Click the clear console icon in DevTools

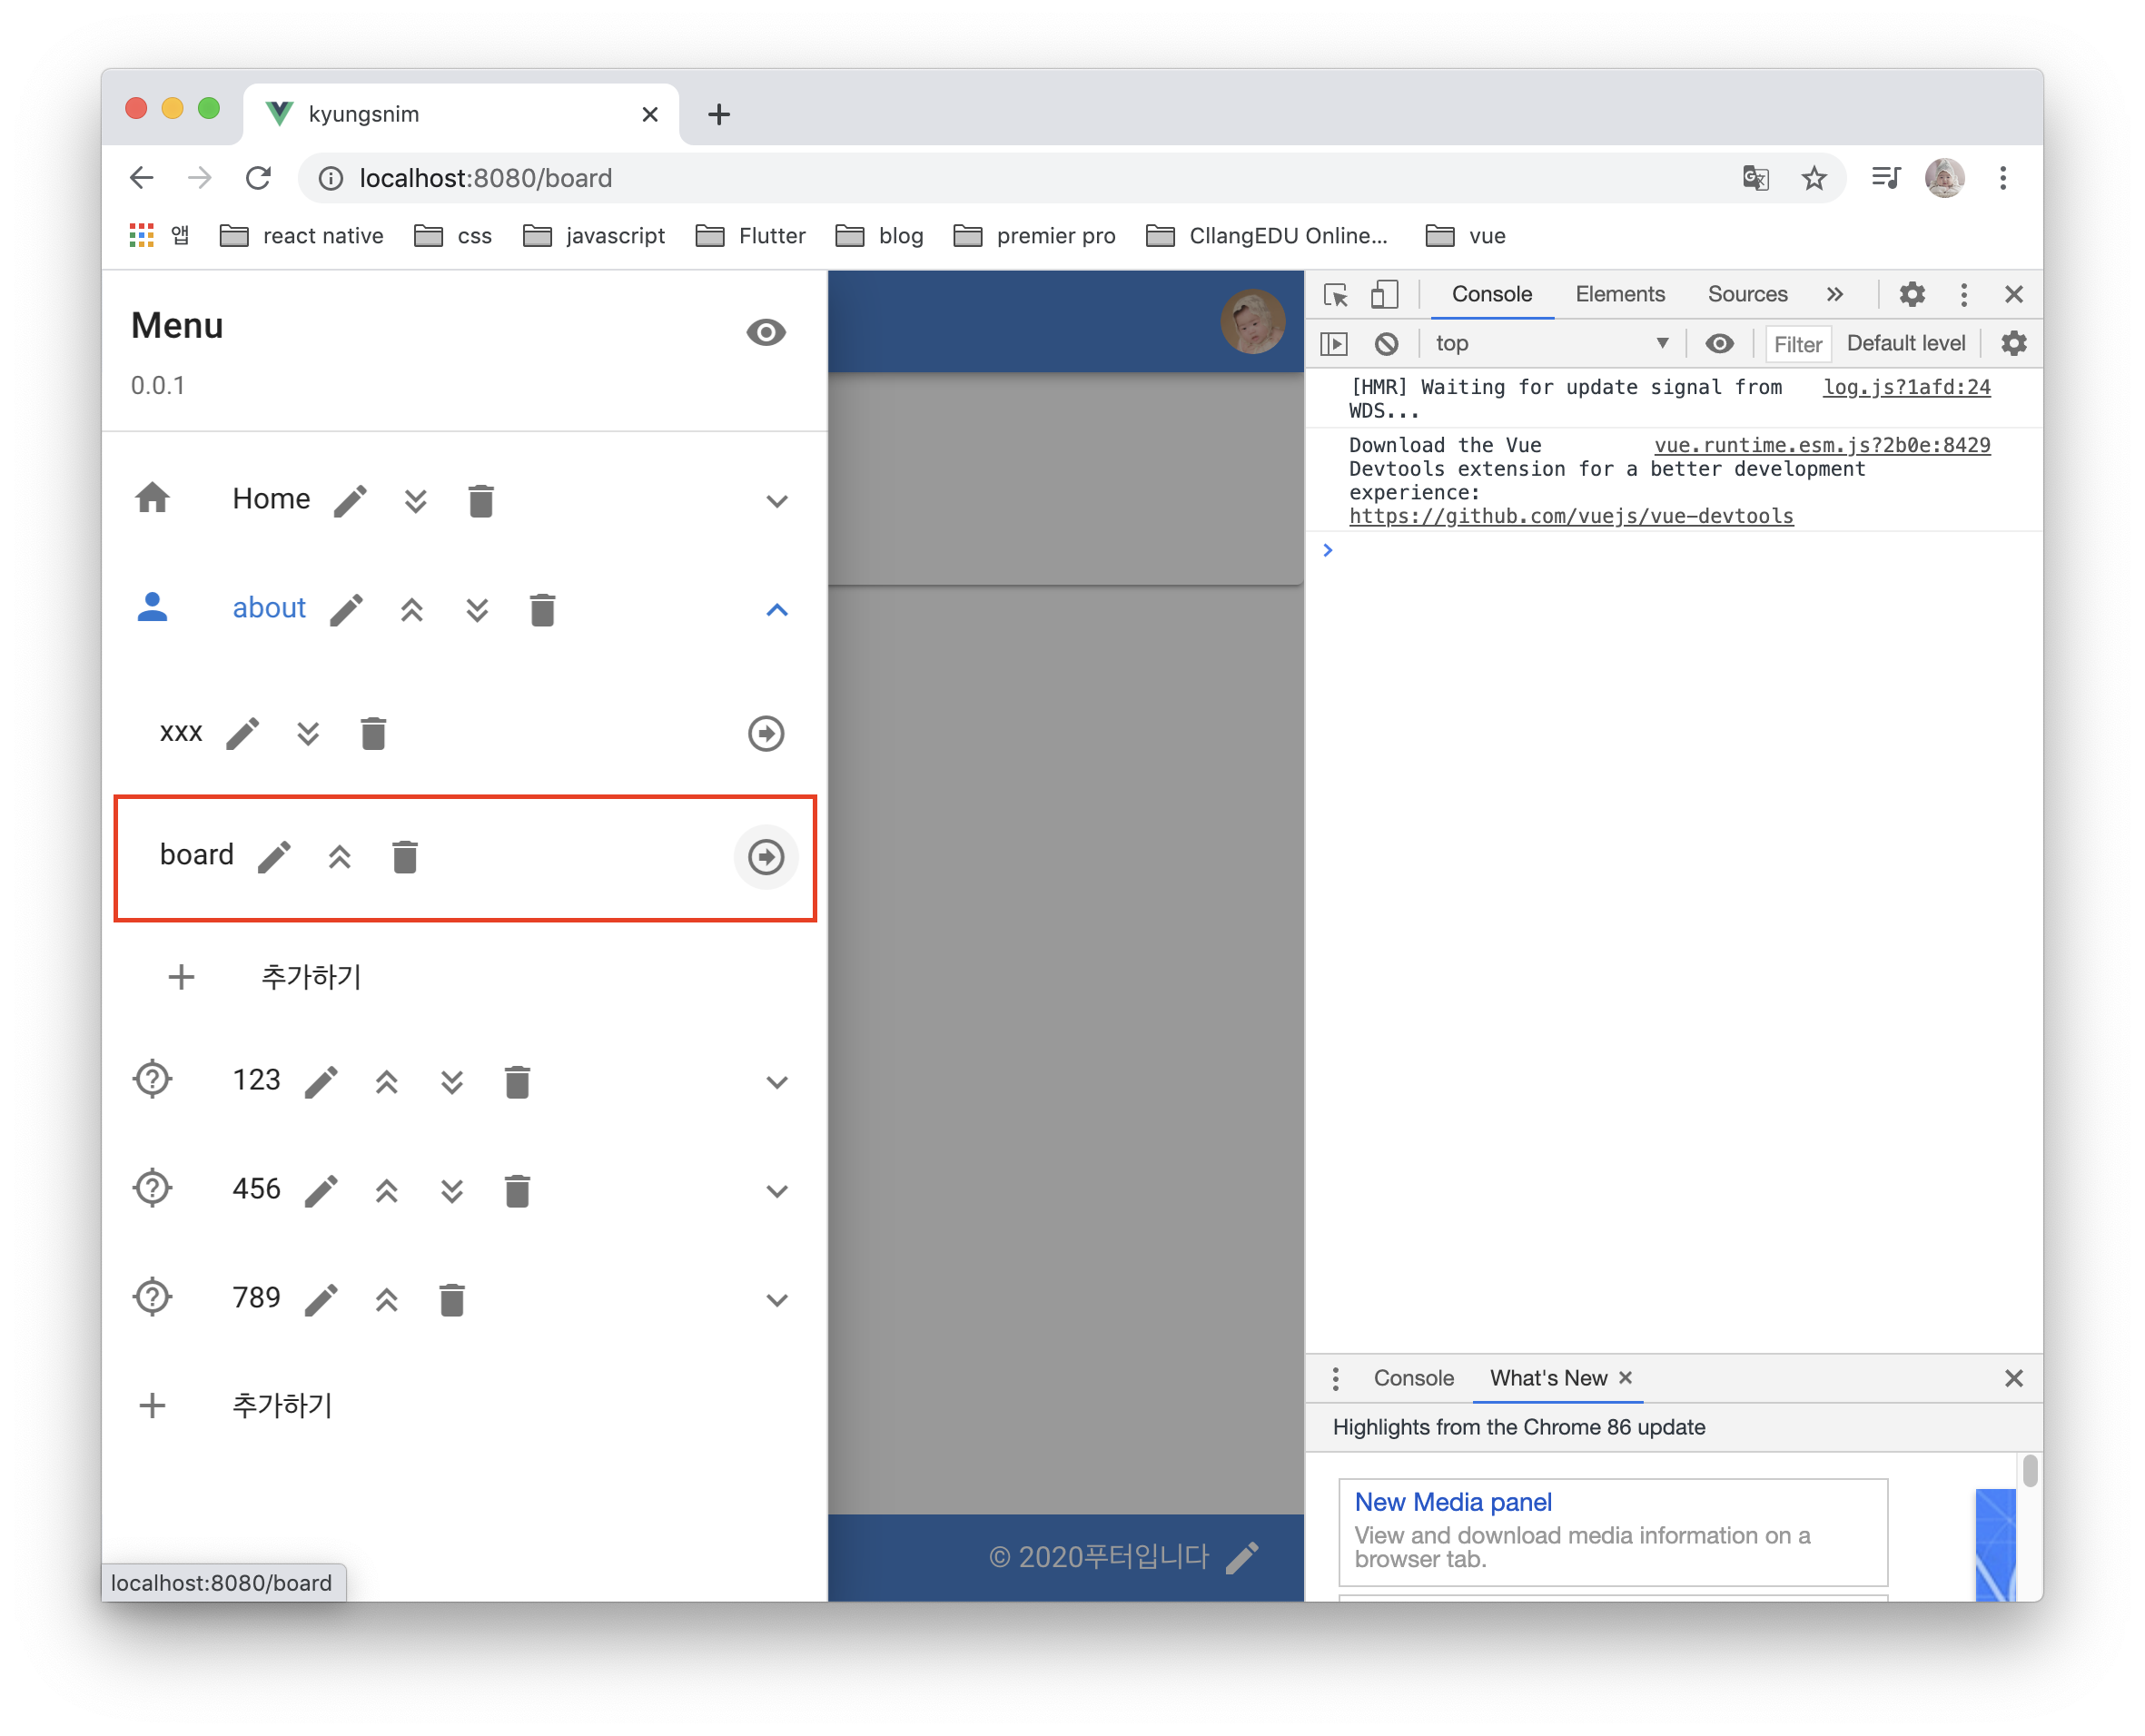1386,344
